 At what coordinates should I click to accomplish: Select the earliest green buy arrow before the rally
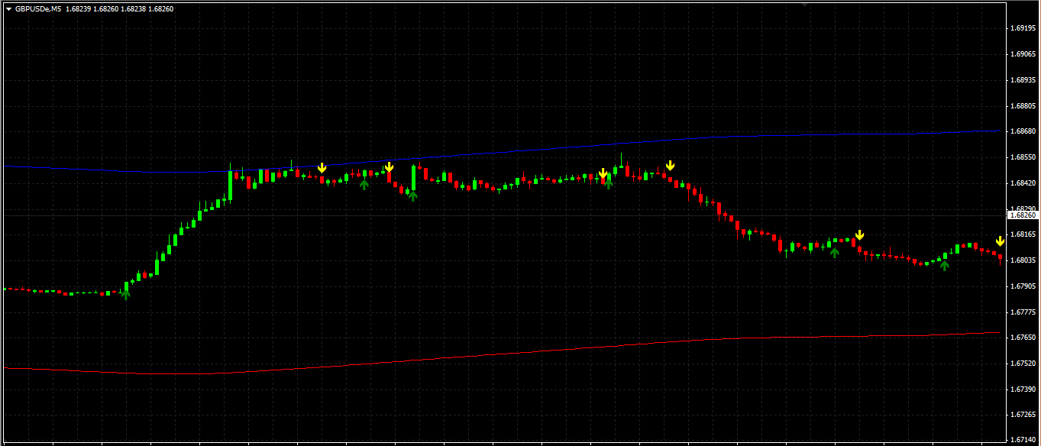pyautogui.click(x=126, y=294)
